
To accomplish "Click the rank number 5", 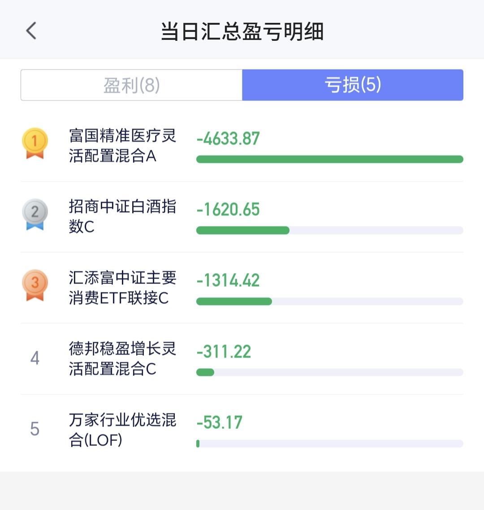I will tap(35, 429).
